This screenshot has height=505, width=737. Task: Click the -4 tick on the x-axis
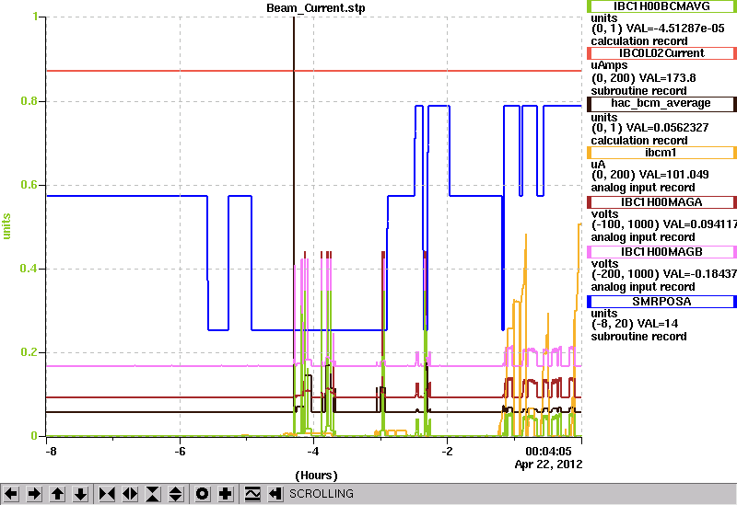click(x=313, y=452)
